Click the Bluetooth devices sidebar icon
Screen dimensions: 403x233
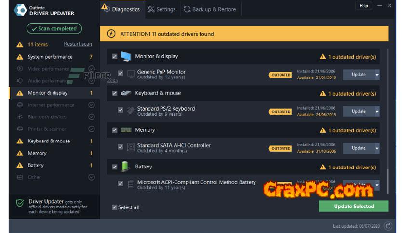point(20,117)
